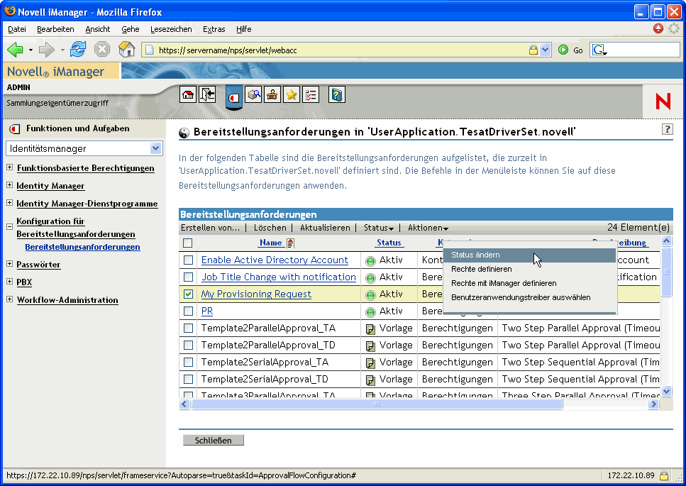Reload the page with refresh icon
686x486 pixels.
point(78,50)
